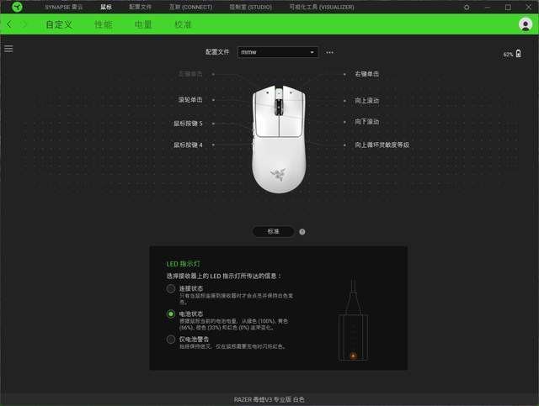Click the white mouse image
Screen dimensions: 539x406
(279, 139)
